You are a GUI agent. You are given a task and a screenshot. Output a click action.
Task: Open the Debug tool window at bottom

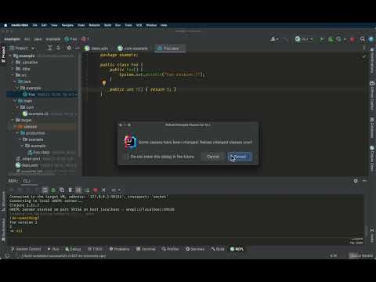73,249
